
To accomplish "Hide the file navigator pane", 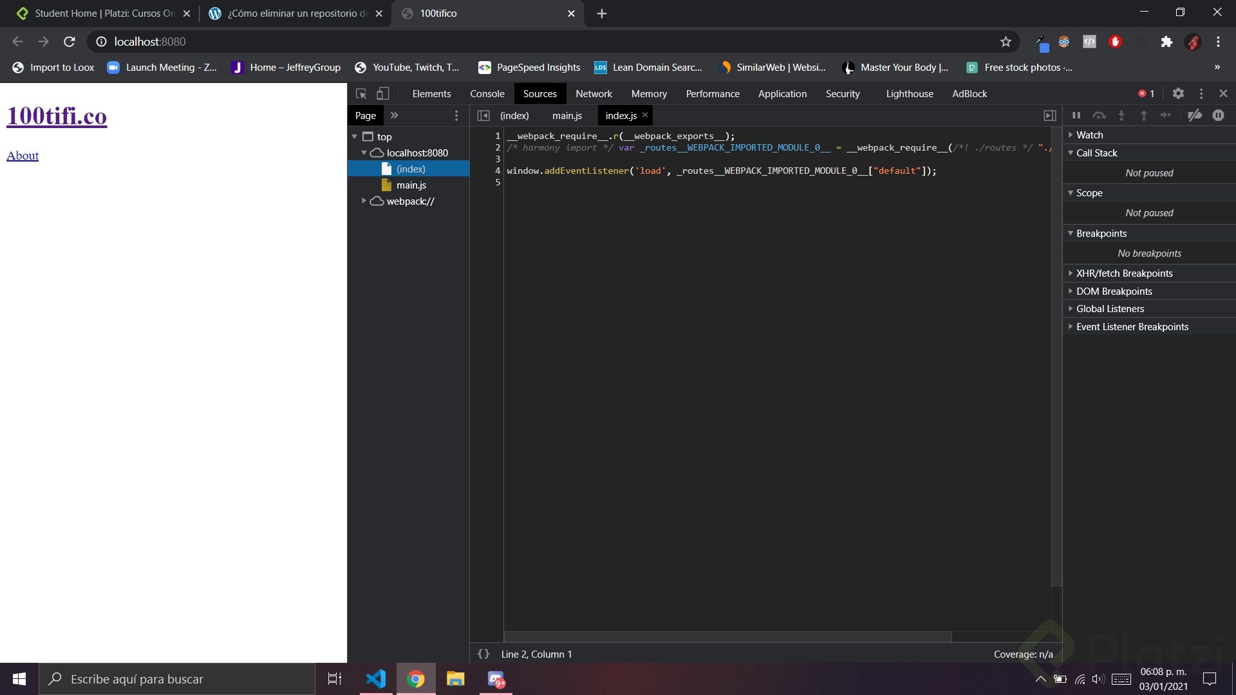I will coord(483,116).
